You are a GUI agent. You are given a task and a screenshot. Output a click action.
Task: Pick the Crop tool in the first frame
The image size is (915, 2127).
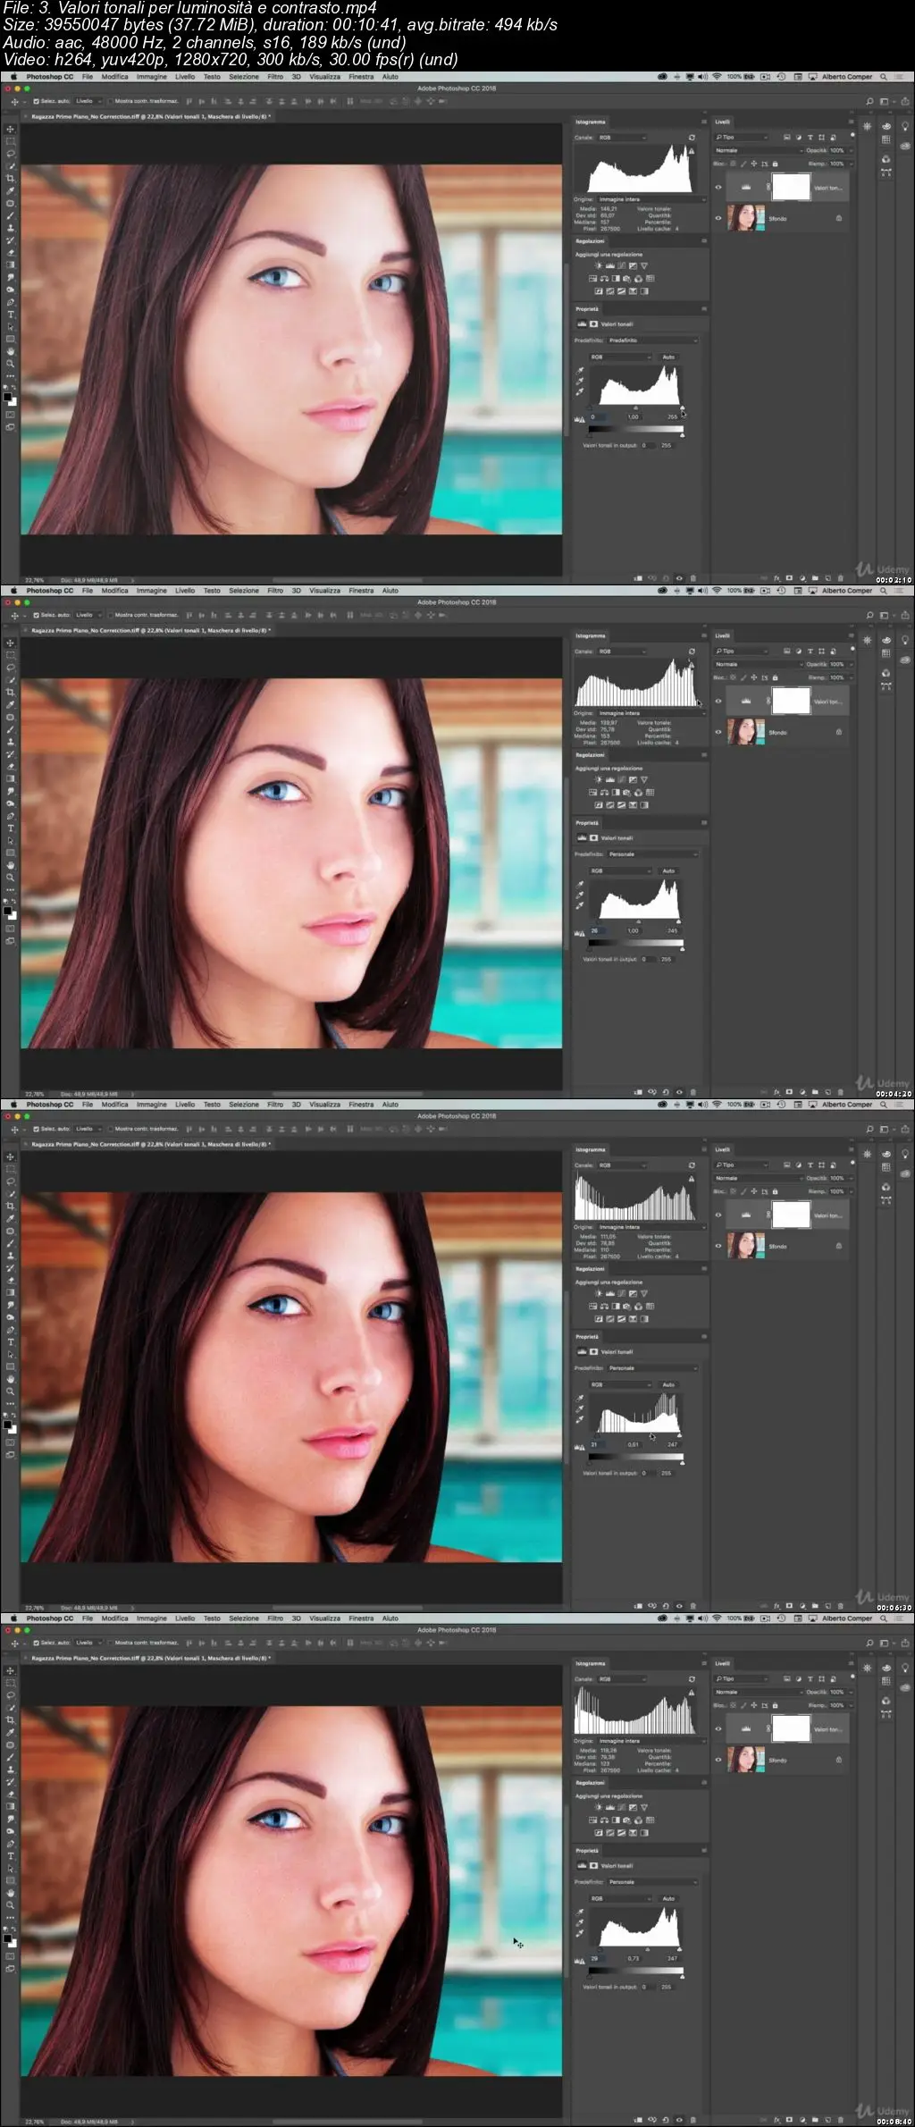(11, 179)
